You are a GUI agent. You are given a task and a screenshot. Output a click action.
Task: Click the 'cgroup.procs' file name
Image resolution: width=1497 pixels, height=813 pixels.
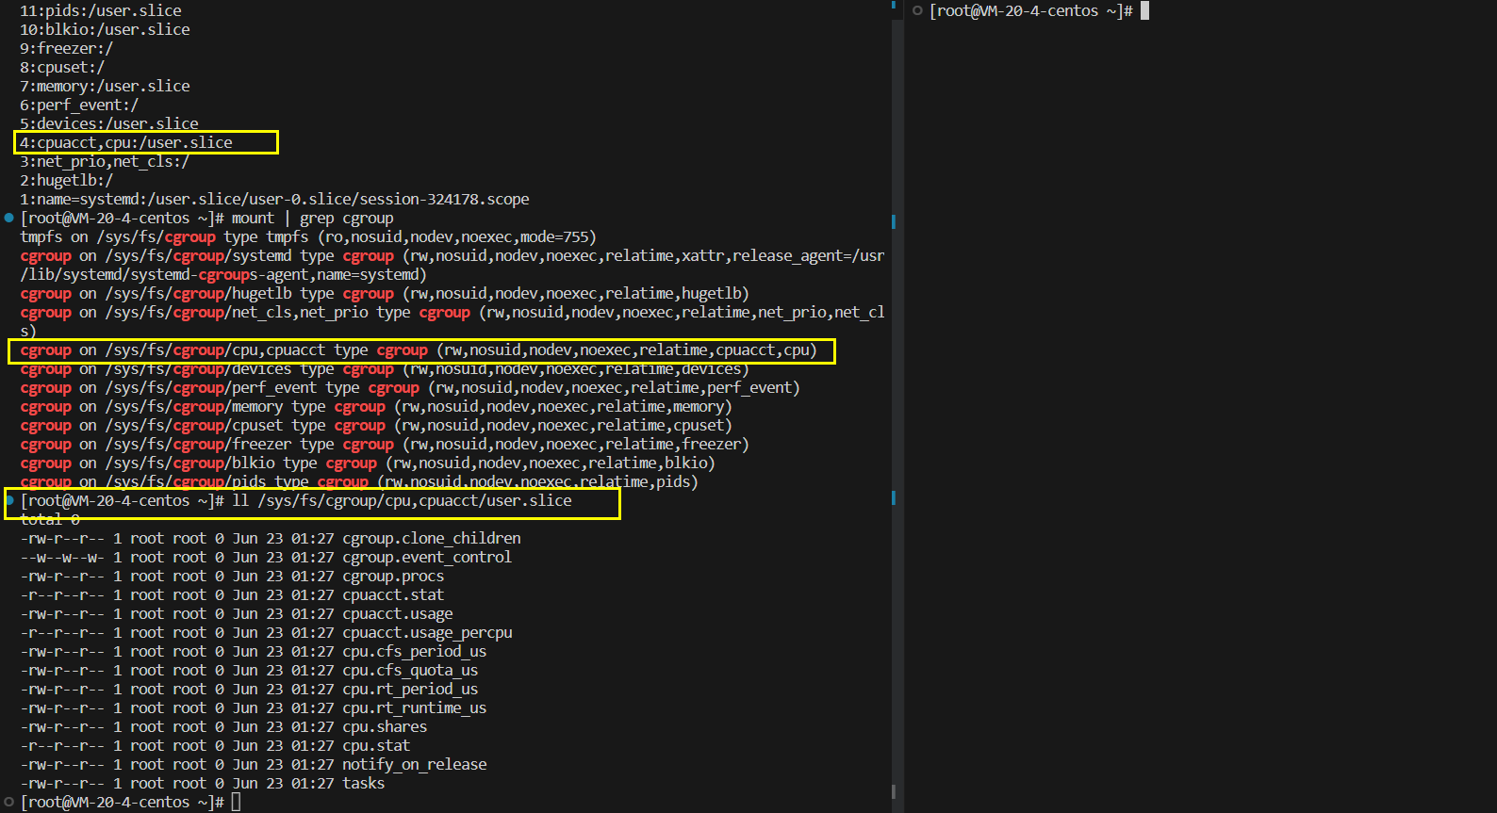[x=393, y=576]
